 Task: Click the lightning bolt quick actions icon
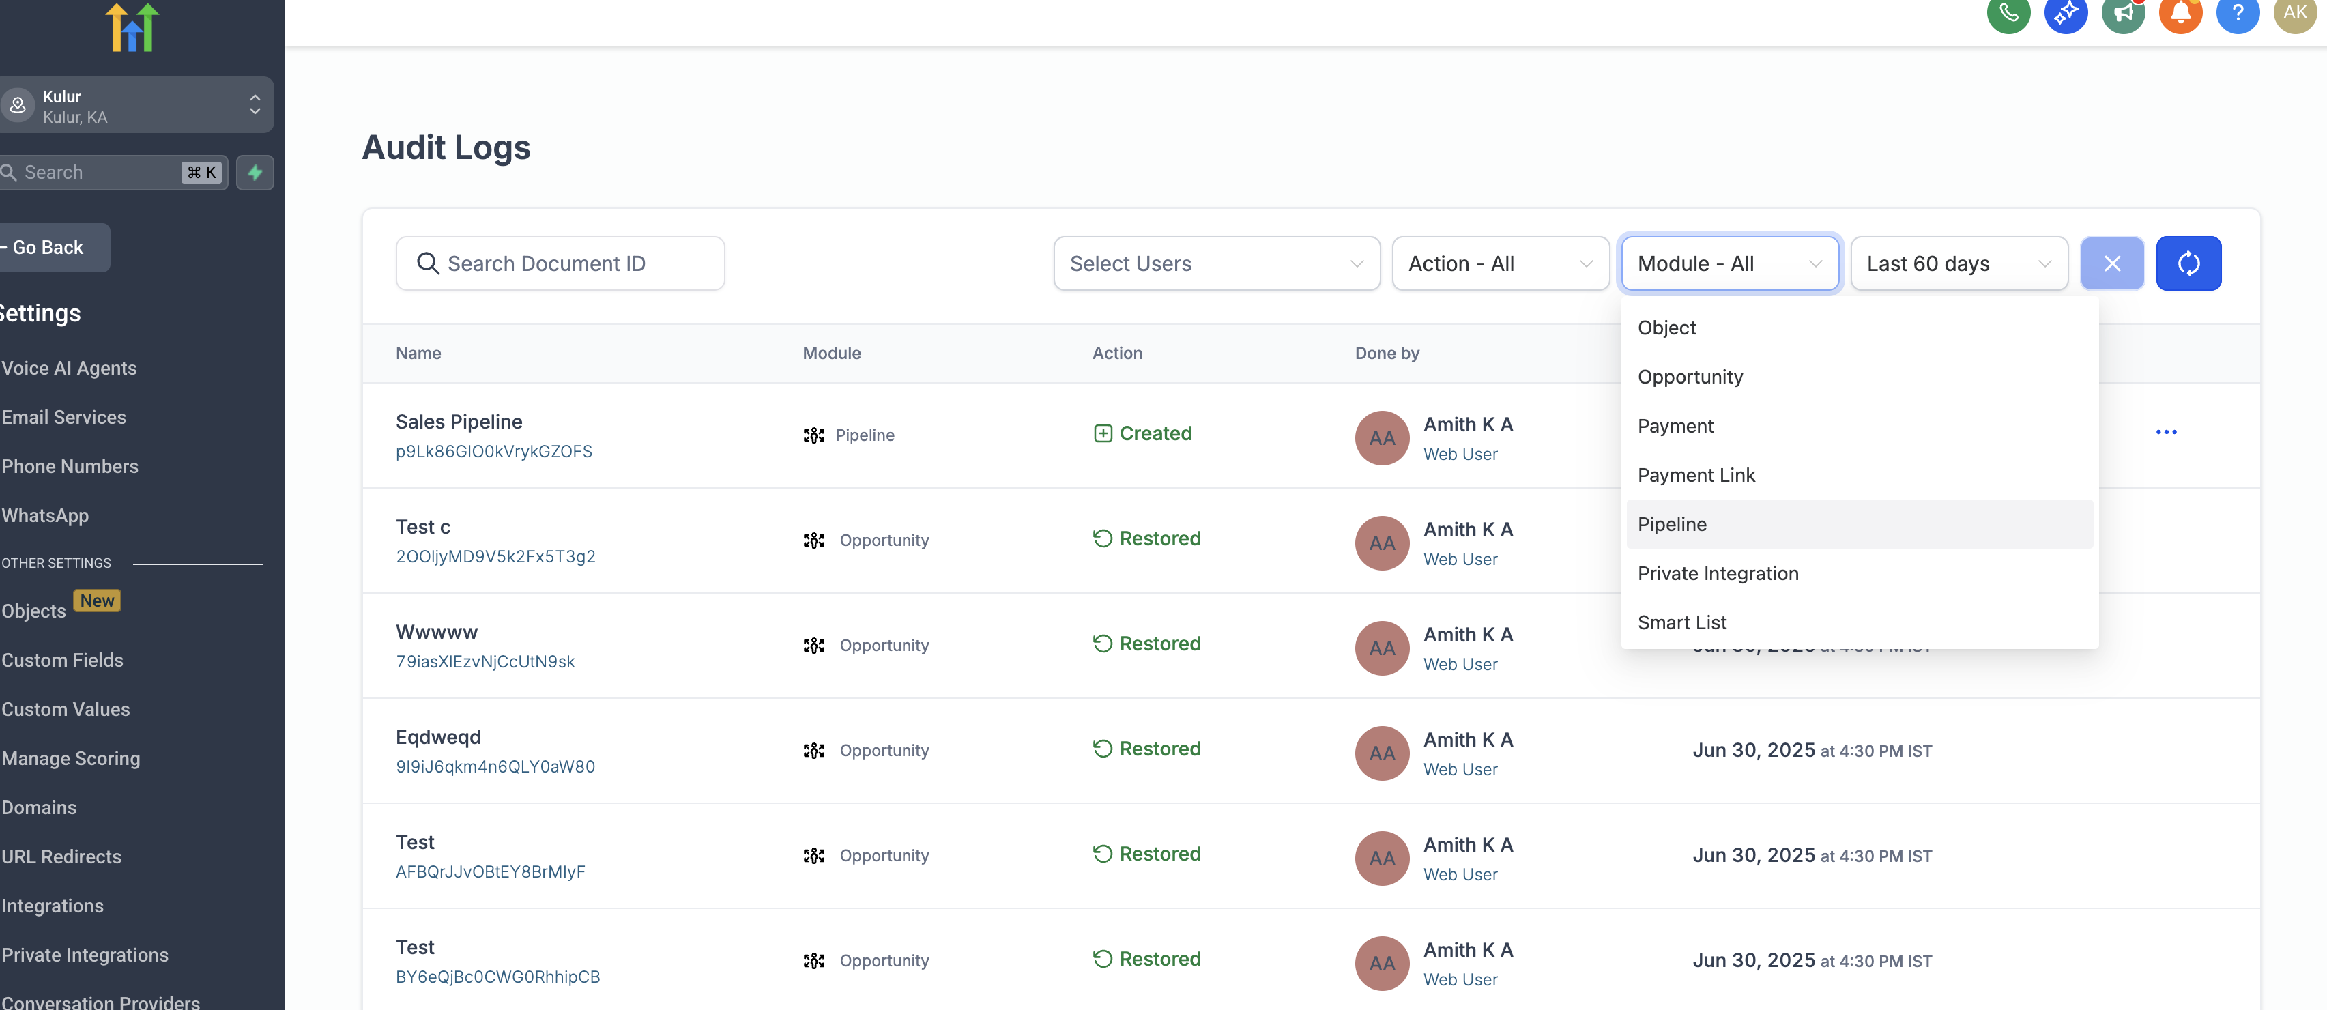[255, 173]
